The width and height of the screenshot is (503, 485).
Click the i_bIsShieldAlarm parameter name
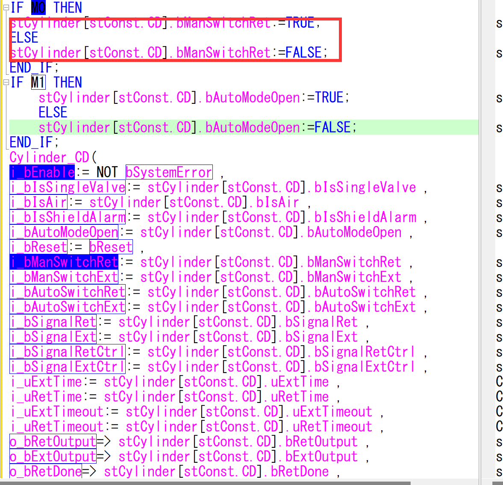pos(68,217)
